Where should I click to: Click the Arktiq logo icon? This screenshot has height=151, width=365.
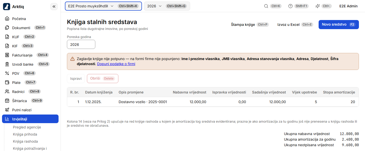tap(7, 7)
